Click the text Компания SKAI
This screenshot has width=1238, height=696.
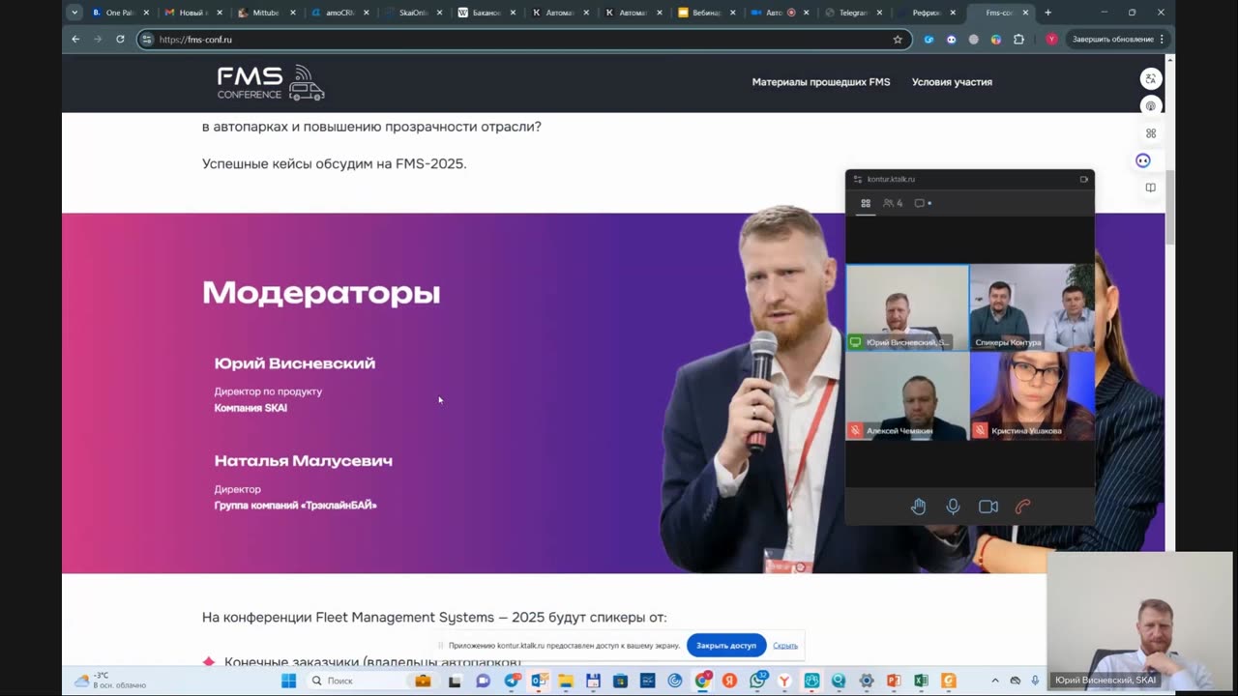251,408
